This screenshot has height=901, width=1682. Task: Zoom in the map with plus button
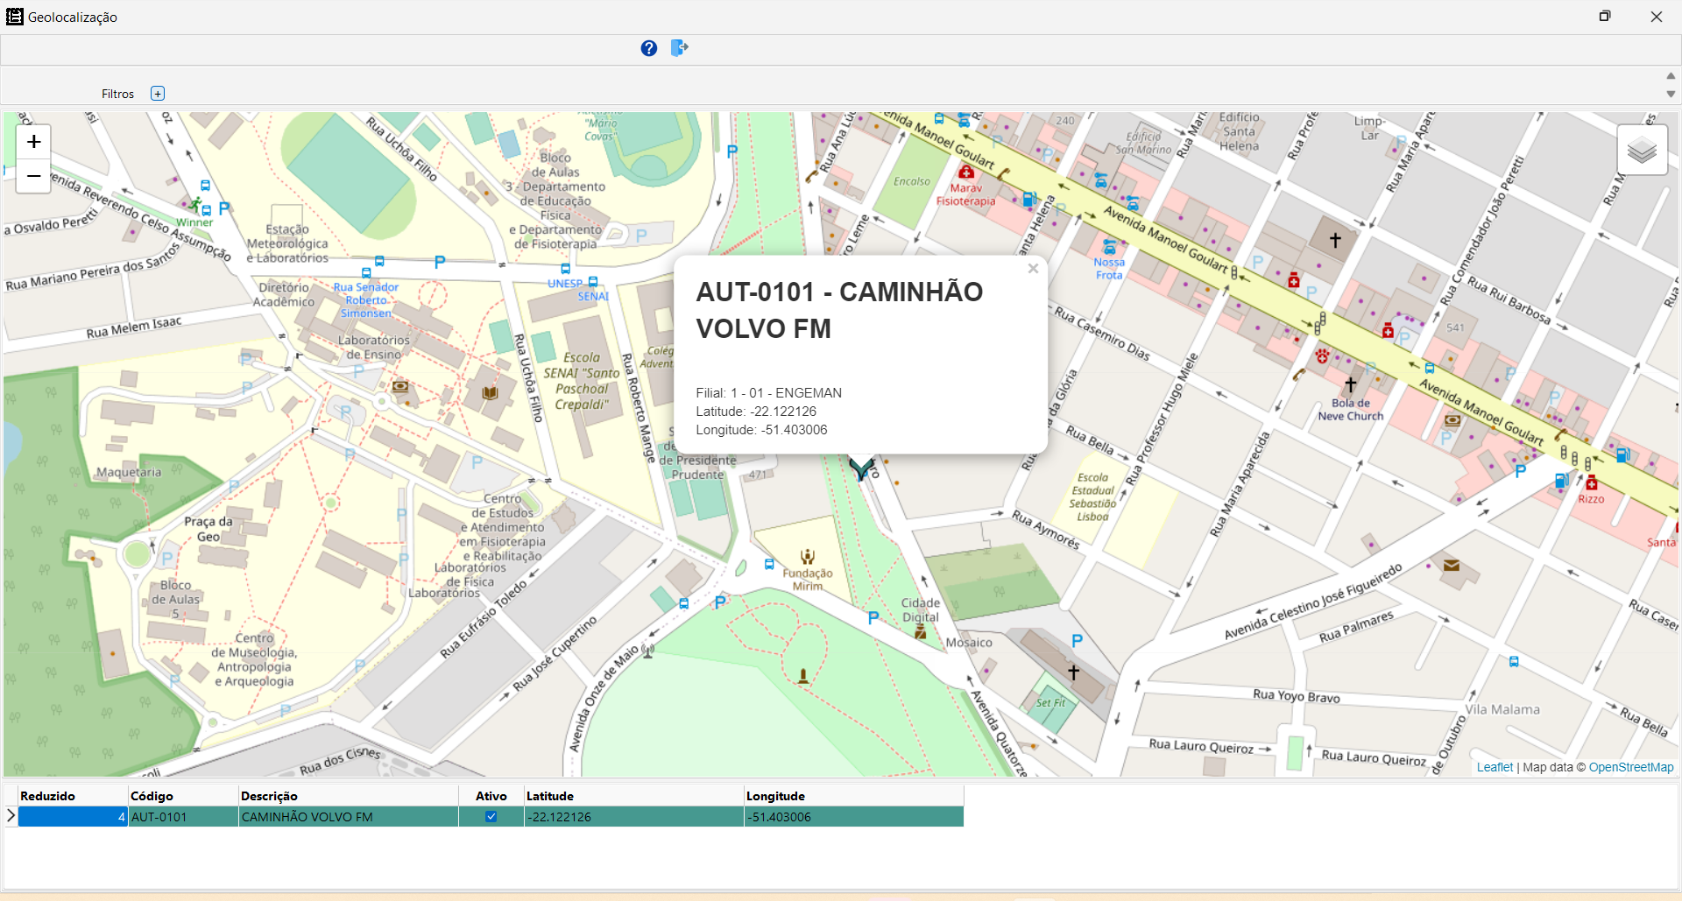[33, 142]
